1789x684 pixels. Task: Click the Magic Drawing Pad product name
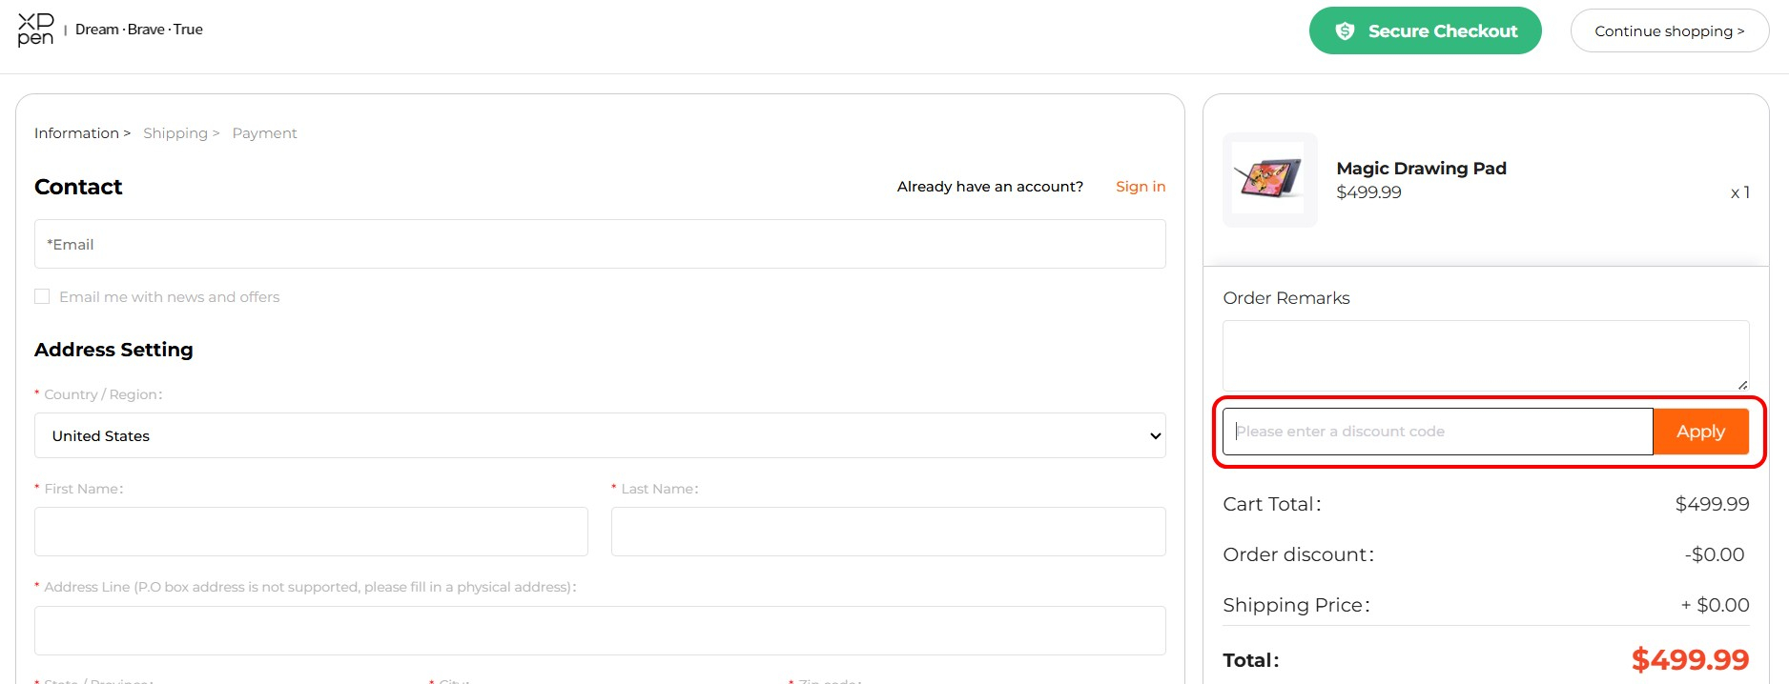(1421, 169)
